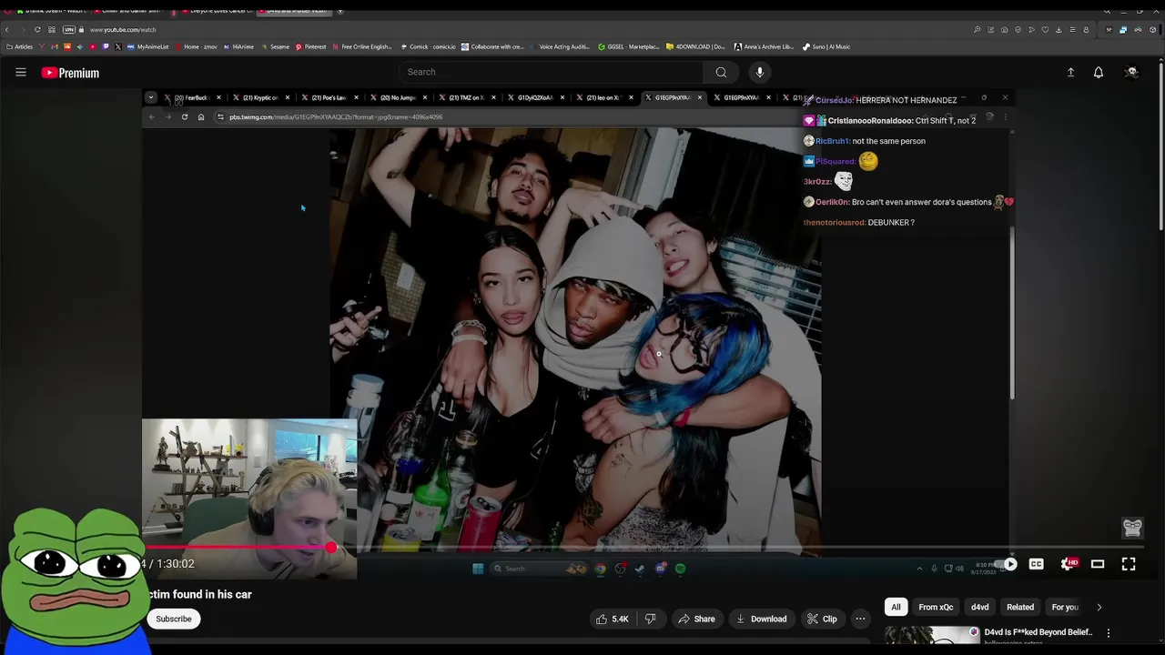Go back with the browser back arrow
The image size is (1165, 655).
tap(7, 30)
